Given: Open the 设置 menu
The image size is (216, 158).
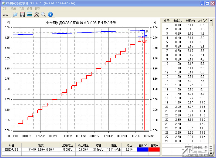Looking at the screenshot, I should pyautogui.click(x=29, y=9).
